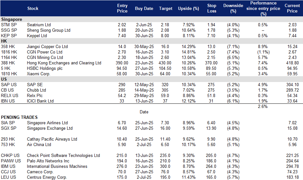This screenshot has width=303, height=180.
Task: Click Jiangxi Copper Co Ltd
Action: click(x=47, y=47)
